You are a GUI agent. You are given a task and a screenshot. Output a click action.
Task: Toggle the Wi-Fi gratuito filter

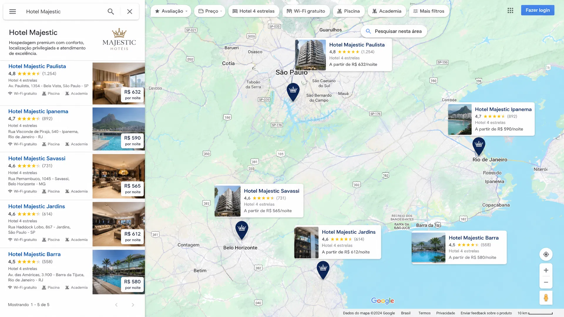click(x=306, y=11)
